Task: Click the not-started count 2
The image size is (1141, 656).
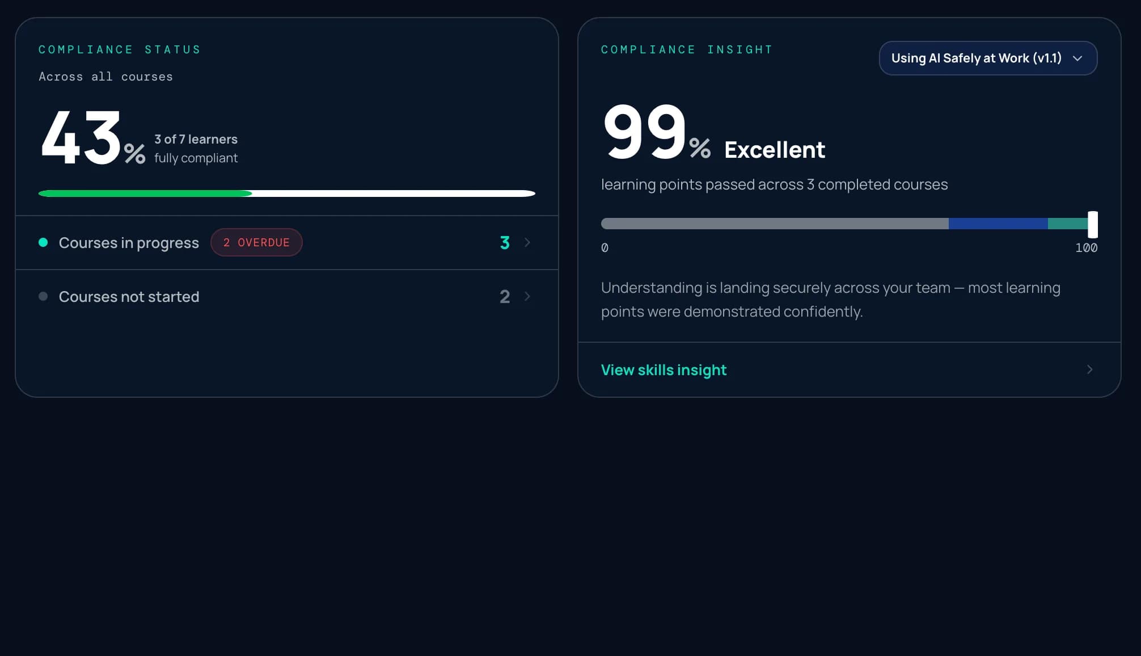Action: click(x=505, y=297)
